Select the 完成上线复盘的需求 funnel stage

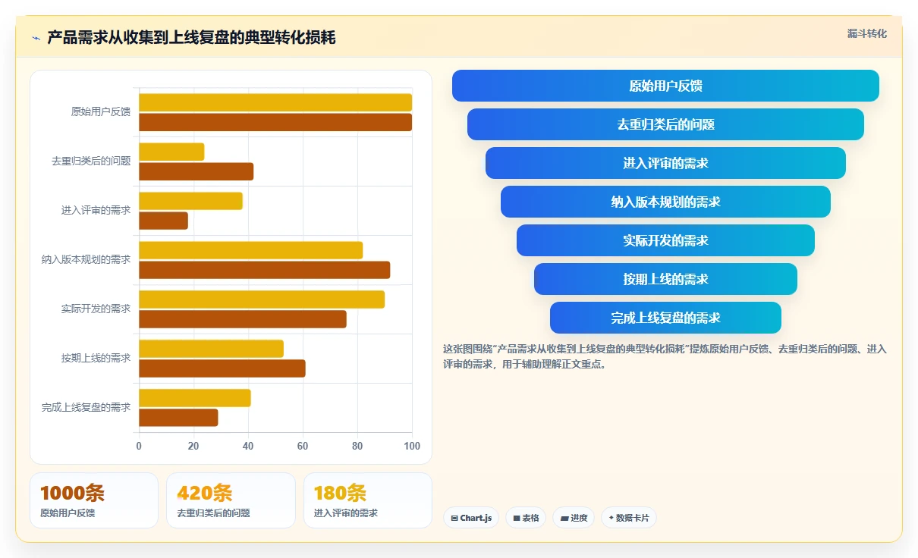coord(665,318)
